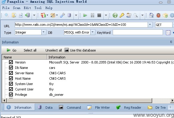Open the URL history dropdown arrow

click(150, 25)
